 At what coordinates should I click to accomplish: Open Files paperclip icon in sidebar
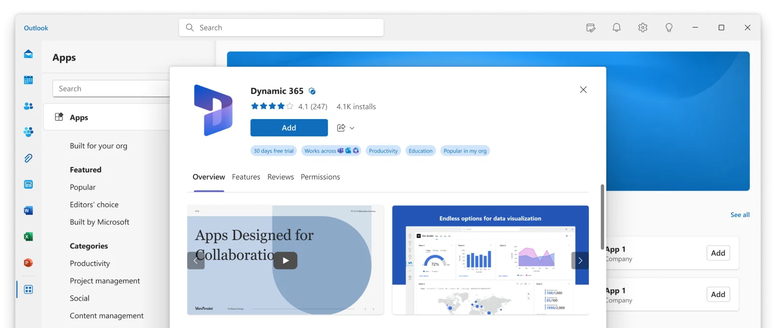tap(28, 158)
